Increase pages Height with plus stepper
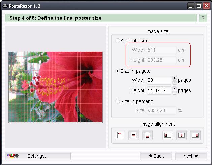This screenshot has width=212, height=165. [x=174, y=88]
